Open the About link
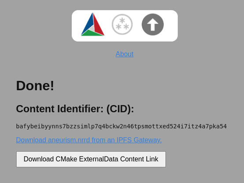The image size is (244, 183). (125, 54)
